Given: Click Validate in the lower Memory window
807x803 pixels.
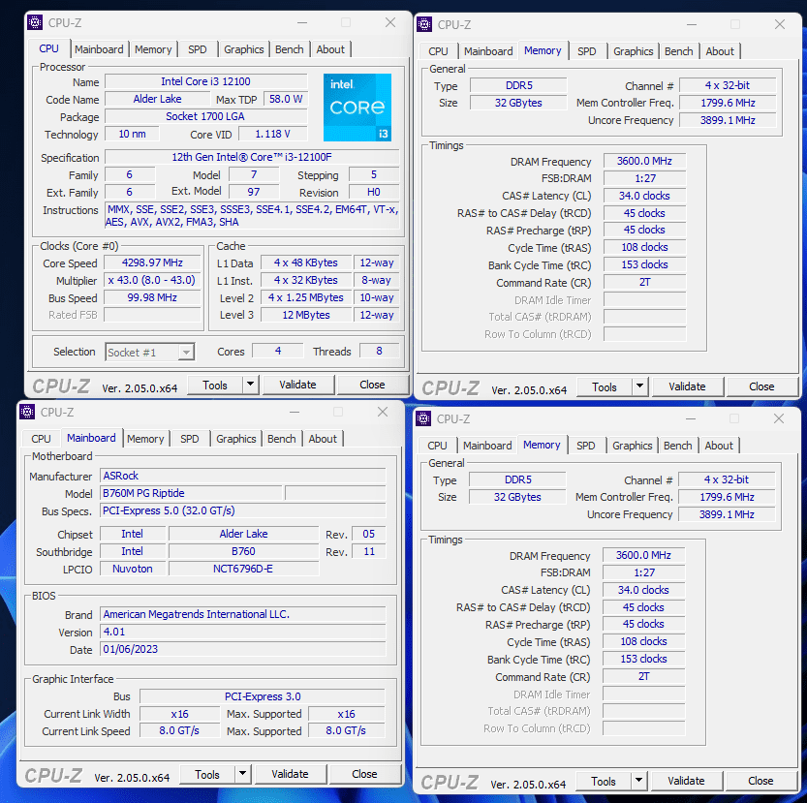Looking at the screenshot, I should (687, 781).
